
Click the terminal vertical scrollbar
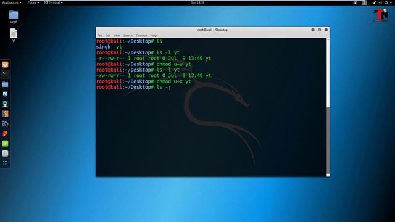pos(328,107)
